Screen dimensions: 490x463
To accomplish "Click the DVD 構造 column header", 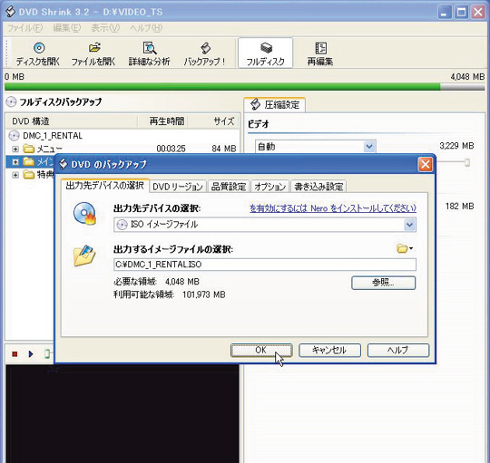I will point(72,121).
